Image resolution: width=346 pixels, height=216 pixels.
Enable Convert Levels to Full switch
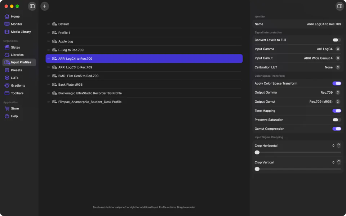337,40
